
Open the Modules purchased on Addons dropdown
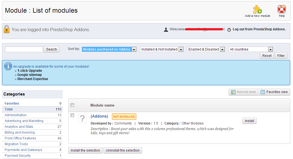click(109, 49)
